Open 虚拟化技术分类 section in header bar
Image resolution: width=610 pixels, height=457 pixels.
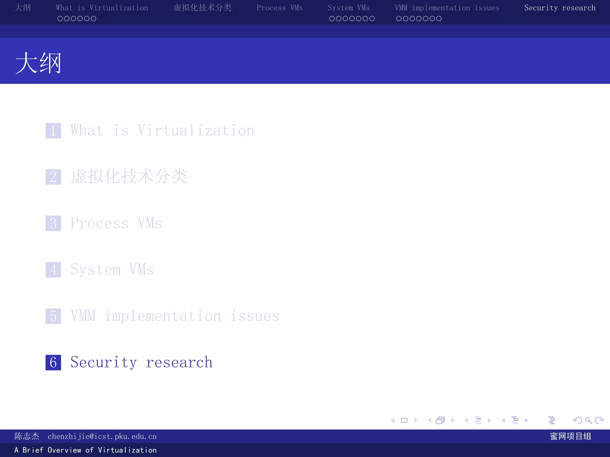pos(203,8)
